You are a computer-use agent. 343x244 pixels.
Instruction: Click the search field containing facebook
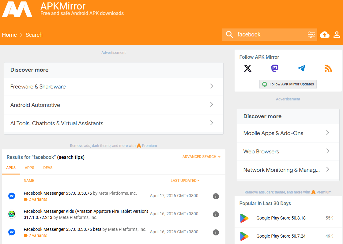point(269,35)
